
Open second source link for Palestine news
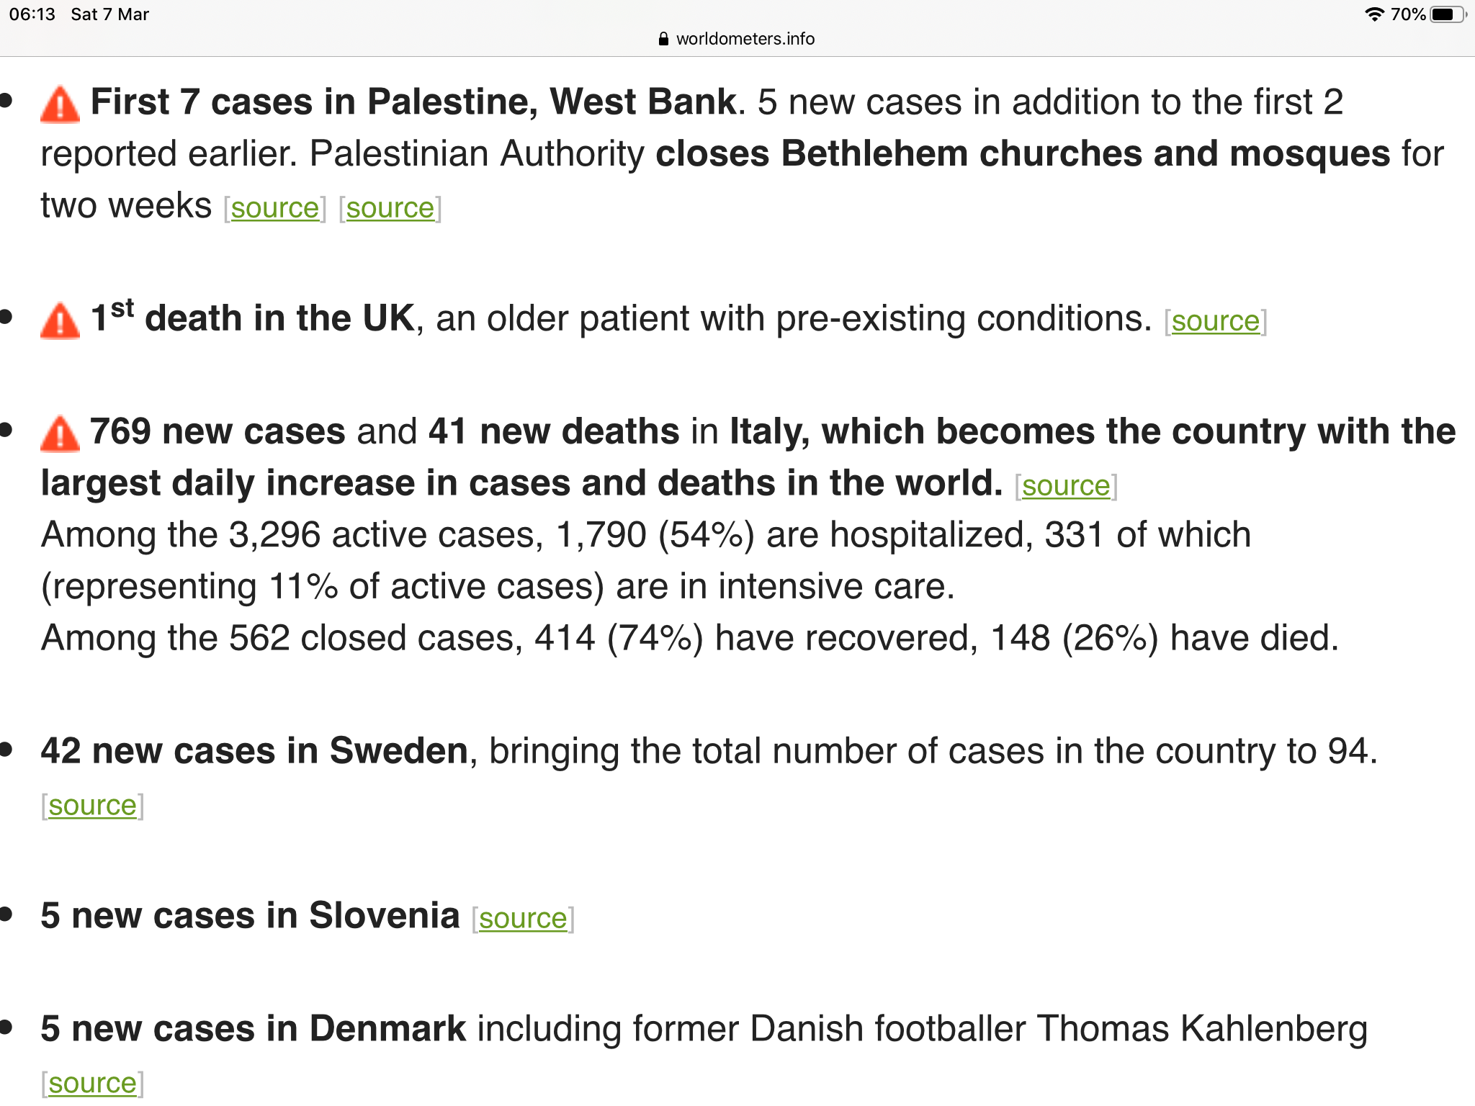[x=390, y=208]
